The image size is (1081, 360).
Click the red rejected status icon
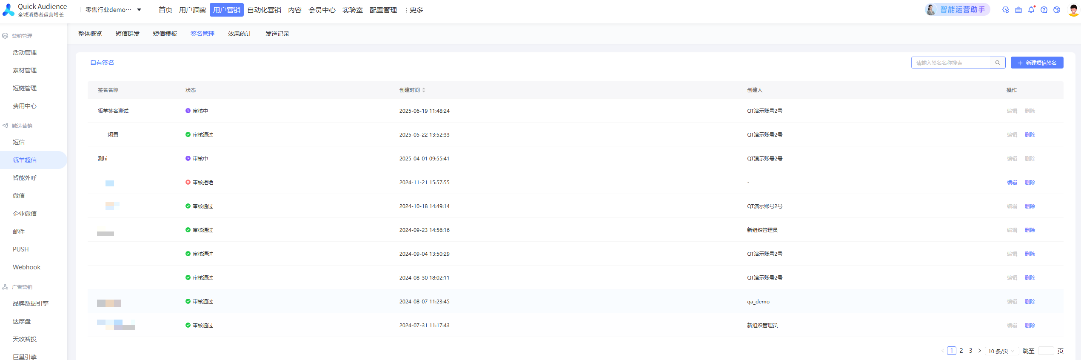click(x=188, y=182)
